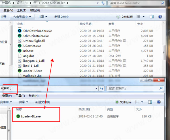Viewport: 170px width, 140px height.
Task: Click 文件粉碎 shredder icon in top window
Action: point(118,17)
